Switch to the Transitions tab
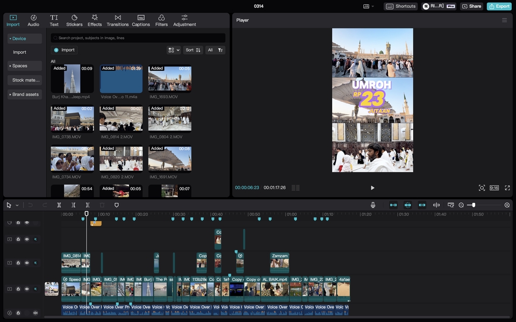The width and height of the screenshot is (516, 322). point(118,20)
